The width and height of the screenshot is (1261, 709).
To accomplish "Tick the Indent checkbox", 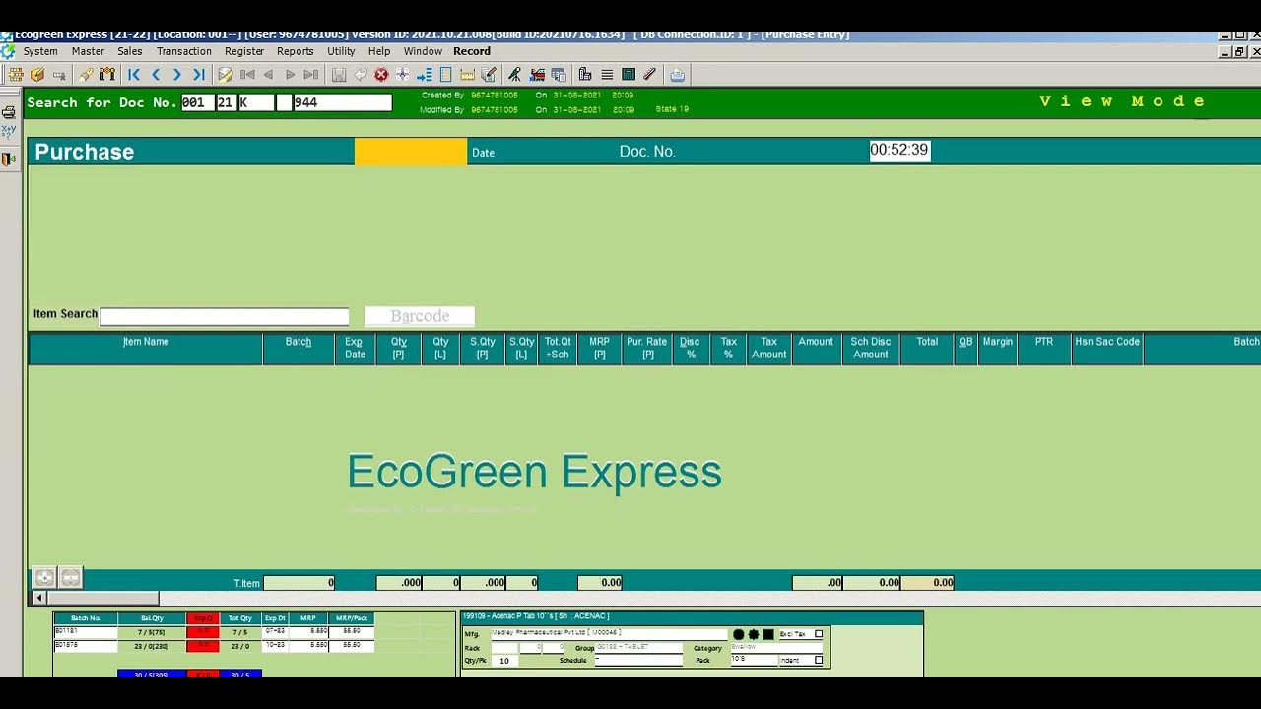I will (819, 660).
